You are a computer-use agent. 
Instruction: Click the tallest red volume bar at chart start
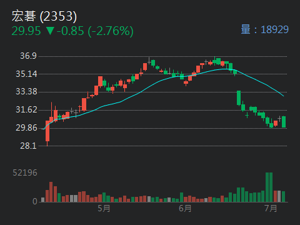[51, 192]
